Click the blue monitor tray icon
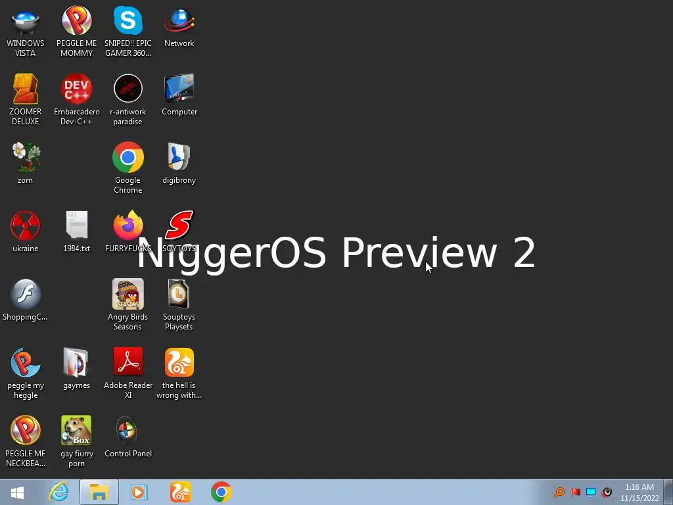 [x=591, y=492]
